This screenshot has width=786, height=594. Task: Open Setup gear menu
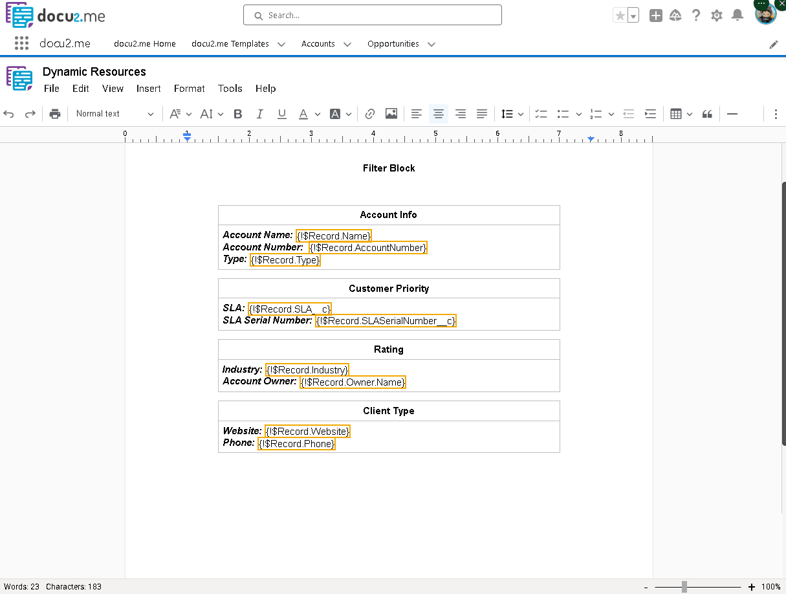717,16
